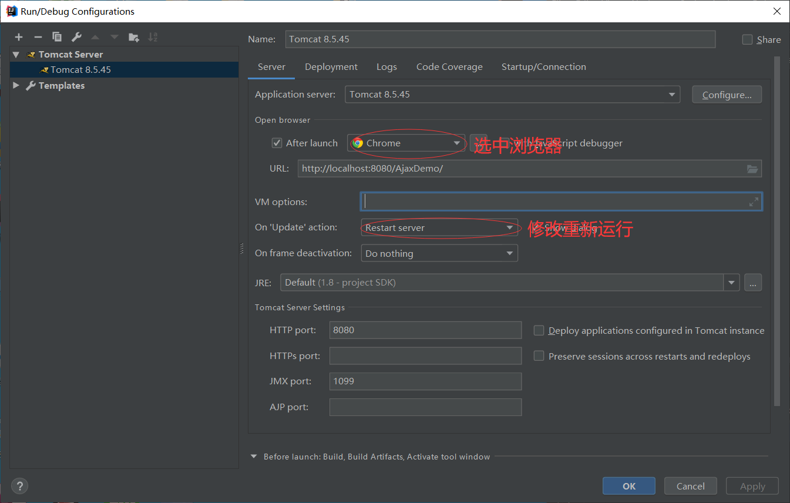
Task: Click the Cancel button
Action: click(691, 486)
